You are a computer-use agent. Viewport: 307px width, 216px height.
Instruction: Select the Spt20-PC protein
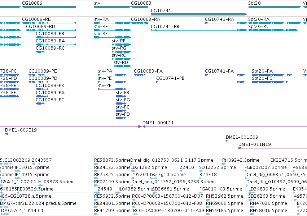pos(270,82)
